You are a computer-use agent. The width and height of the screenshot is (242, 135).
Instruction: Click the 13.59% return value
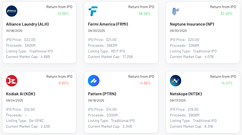(x=63, y=14)
